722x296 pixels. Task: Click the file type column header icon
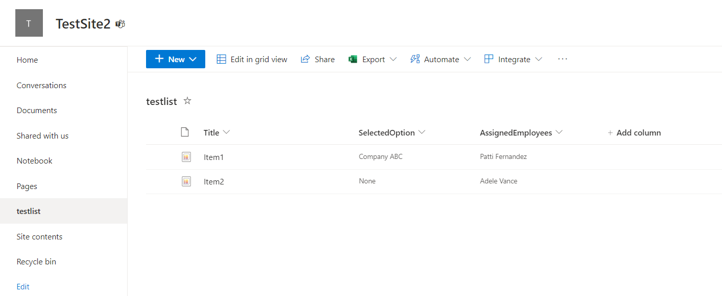point(185,132)
